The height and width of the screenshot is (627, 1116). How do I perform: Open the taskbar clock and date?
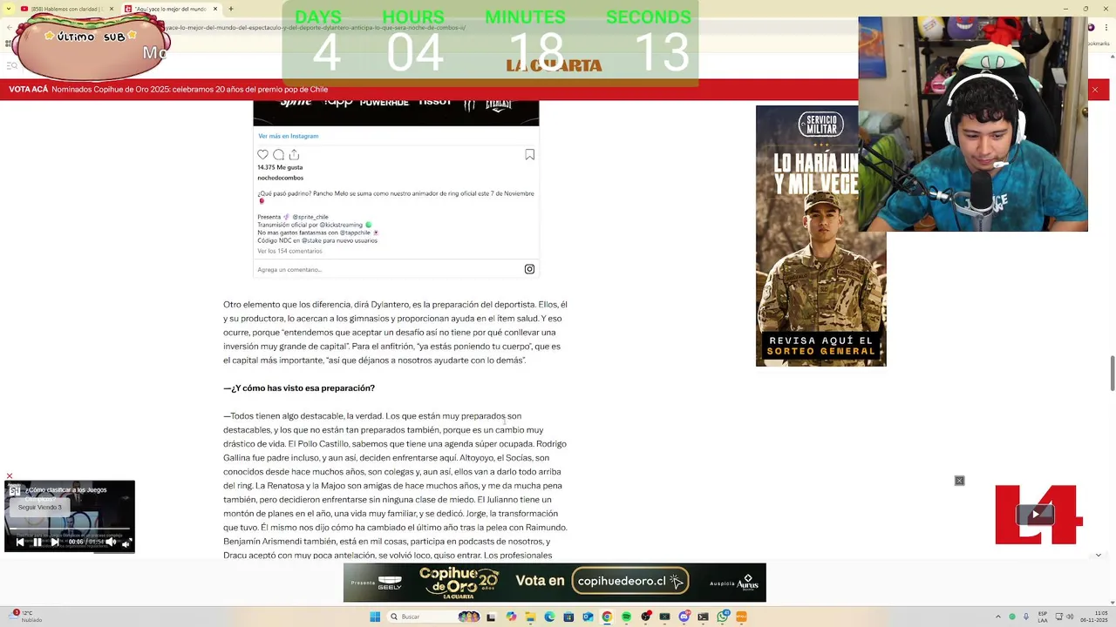click(1094, 617)
